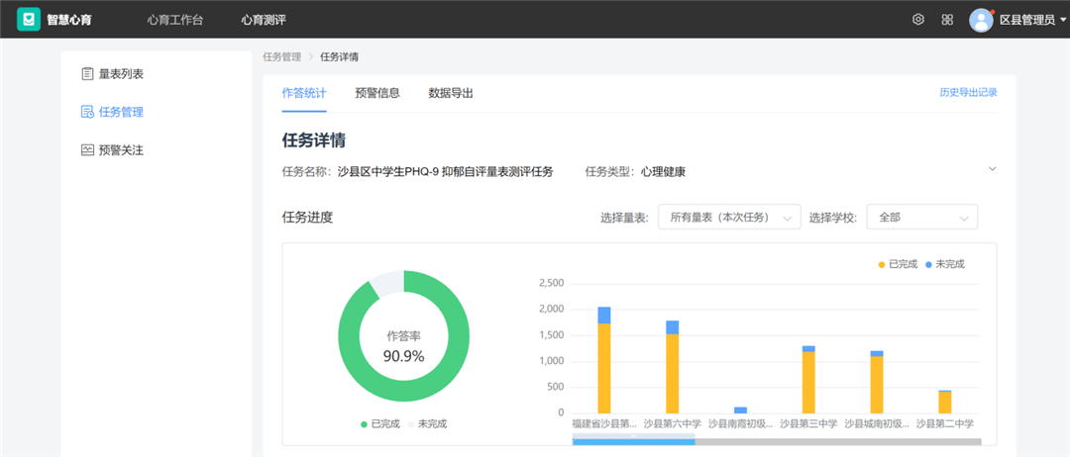Click the 沙县第二中学 bar

coord(945,402)
